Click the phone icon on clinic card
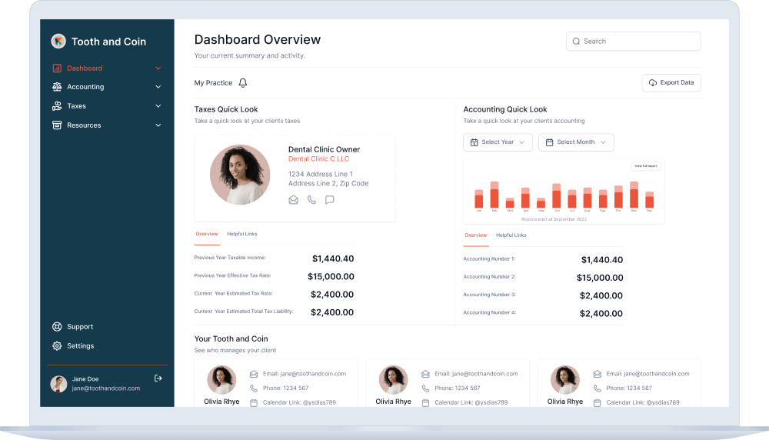The image size is (769, 440). [x=311, y=200]
